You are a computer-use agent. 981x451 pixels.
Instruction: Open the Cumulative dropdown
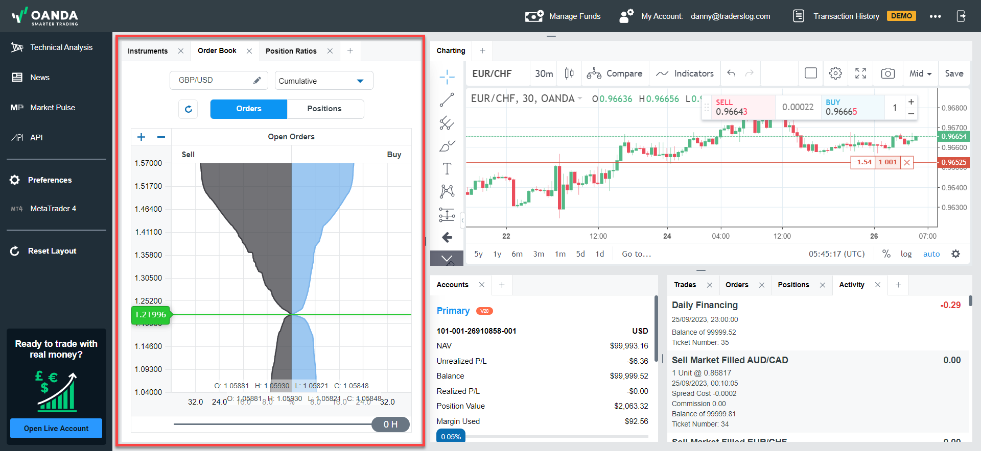coord(324,81)
